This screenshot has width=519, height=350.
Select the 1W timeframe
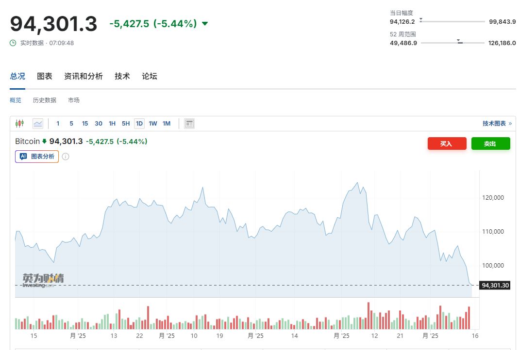153,124
